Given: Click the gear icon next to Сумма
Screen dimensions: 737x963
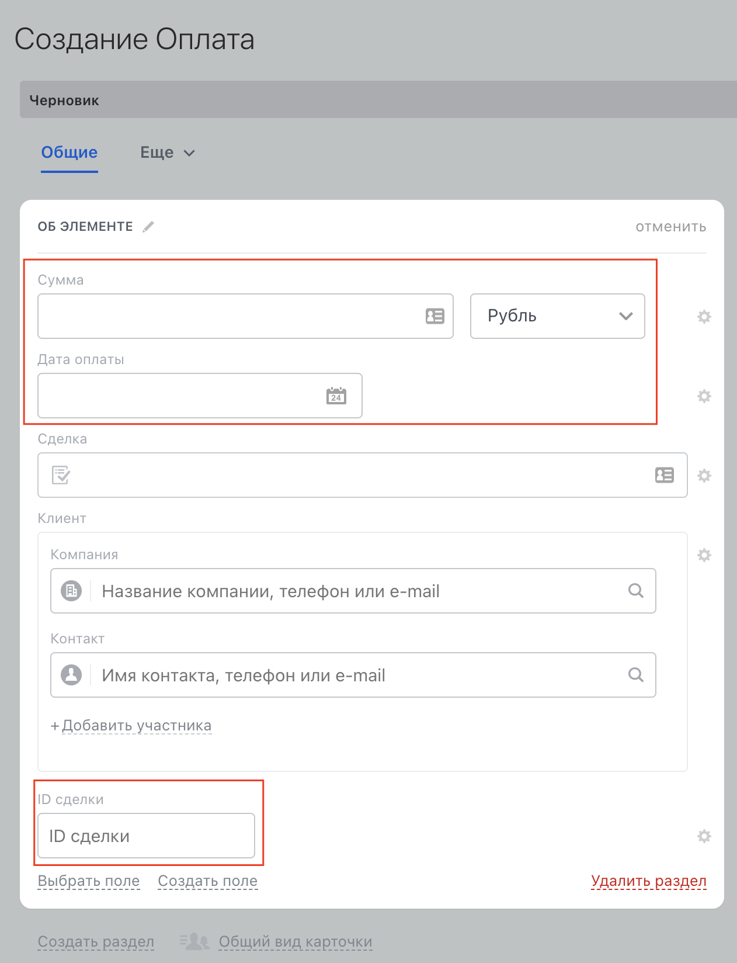Looking at the screenshot, I should click(x=704, y=317).
